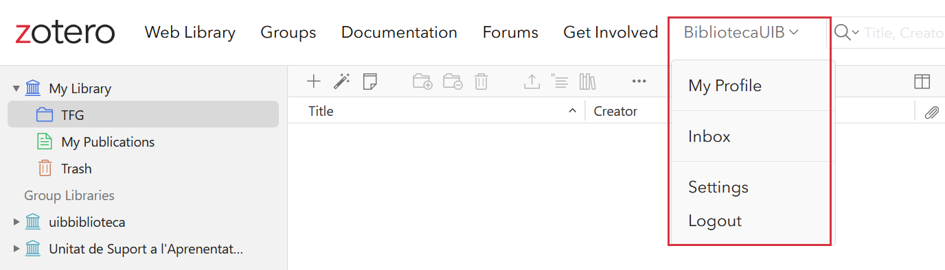
Task: Create a new standalone note
Action: 370,82
